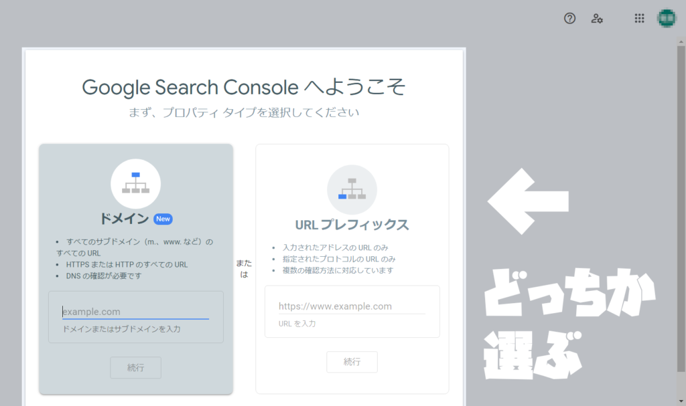Focus the https://www.example.com URL field

pos(352,306)
